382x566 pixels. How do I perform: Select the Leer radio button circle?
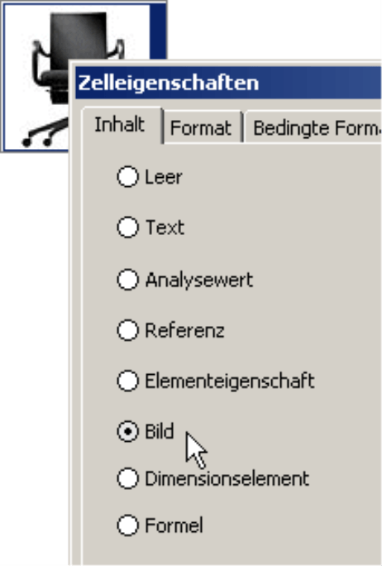coord(127,177)
